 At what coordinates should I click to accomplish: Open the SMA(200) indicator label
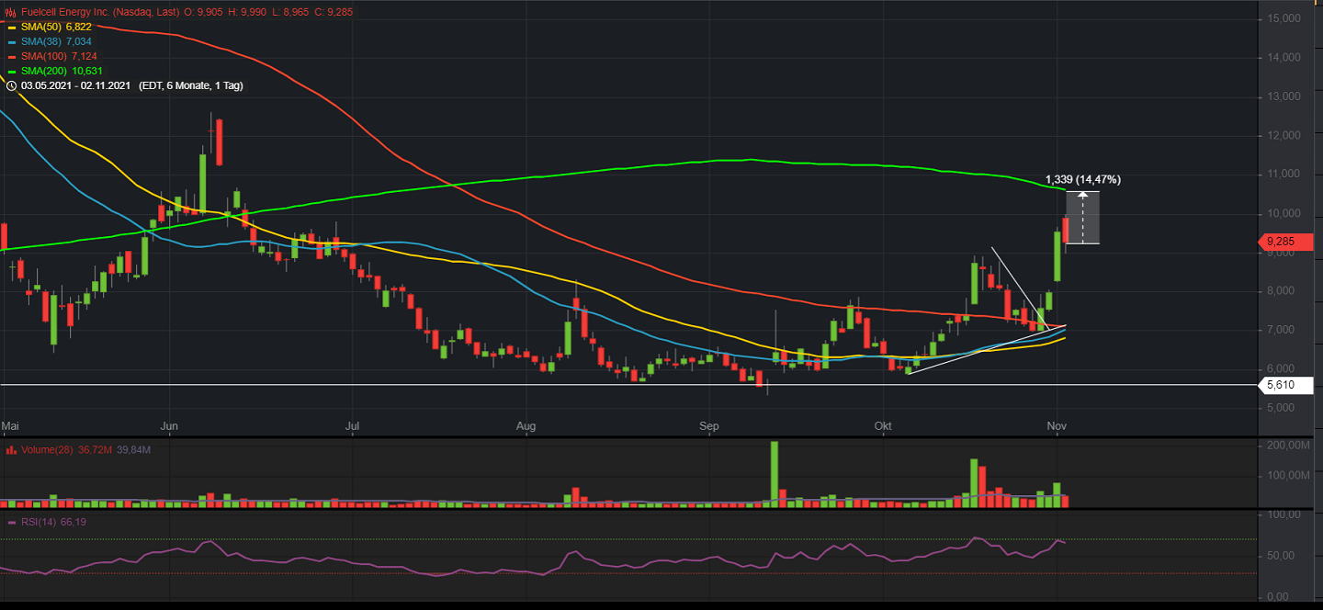point(42,71)
